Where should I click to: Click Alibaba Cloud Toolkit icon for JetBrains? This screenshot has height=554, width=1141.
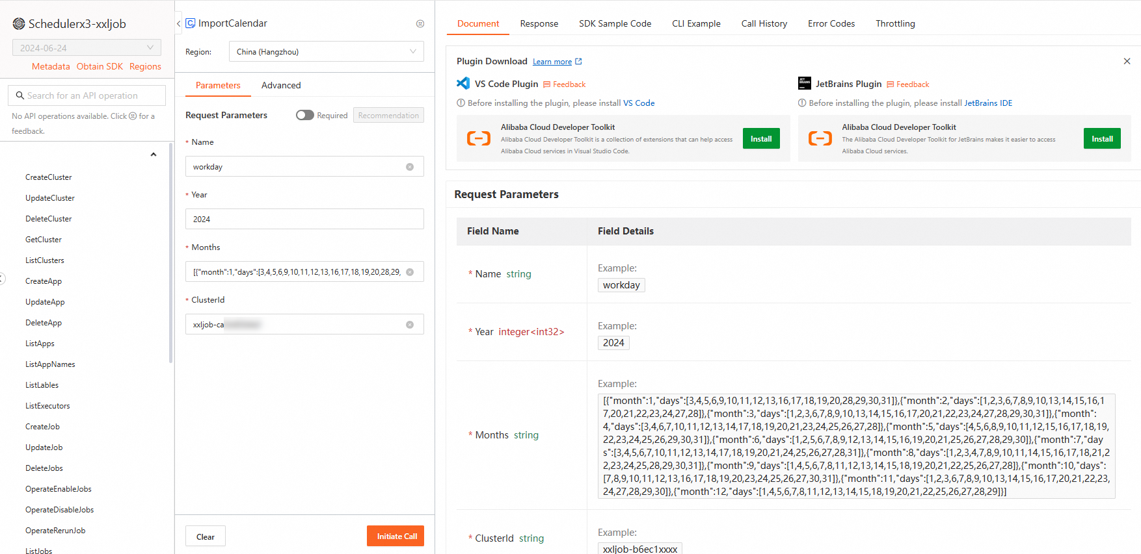tap(820, 138)
